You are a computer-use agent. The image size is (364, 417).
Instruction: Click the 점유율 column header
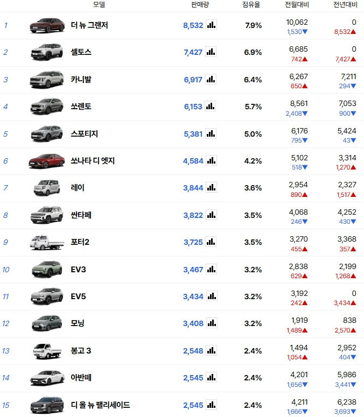click(251, 4)
